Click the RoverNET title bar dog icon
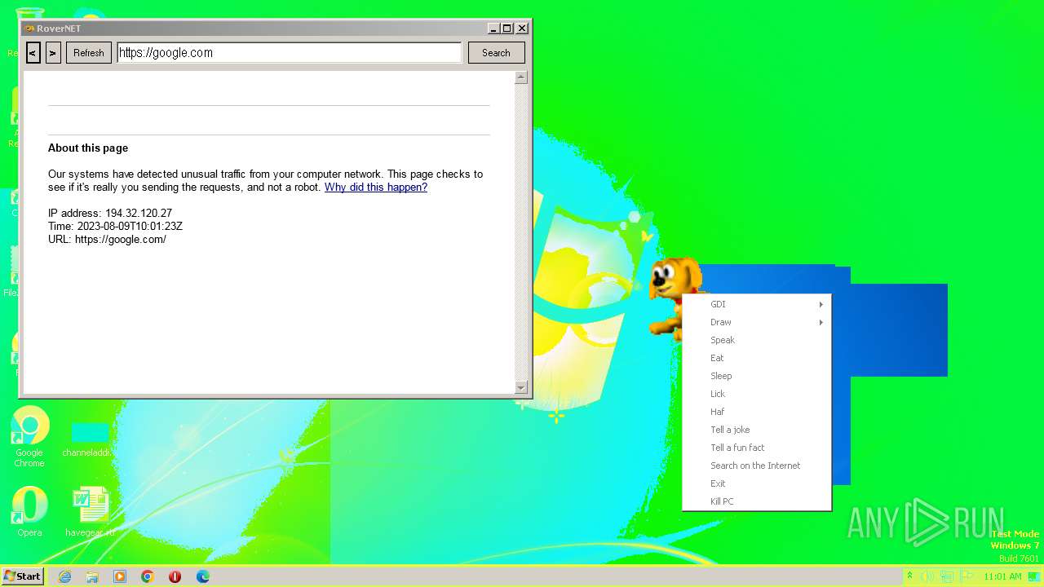The width and height of the screenshot is (1044, 587). 29,29
